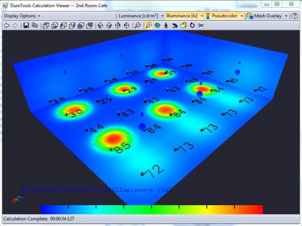Select the zoom extents magnifier icon
Image resolution: width=302 pixels, height=226 pixels.
(x=138, y=25)
